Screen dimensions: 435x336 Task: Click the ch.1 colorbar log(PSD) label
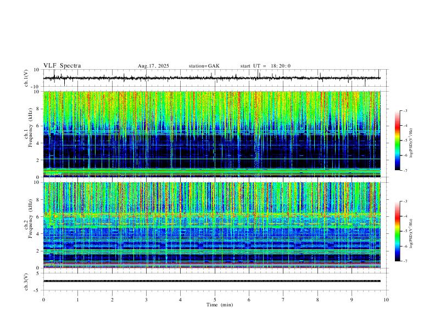tap(411, 143)
